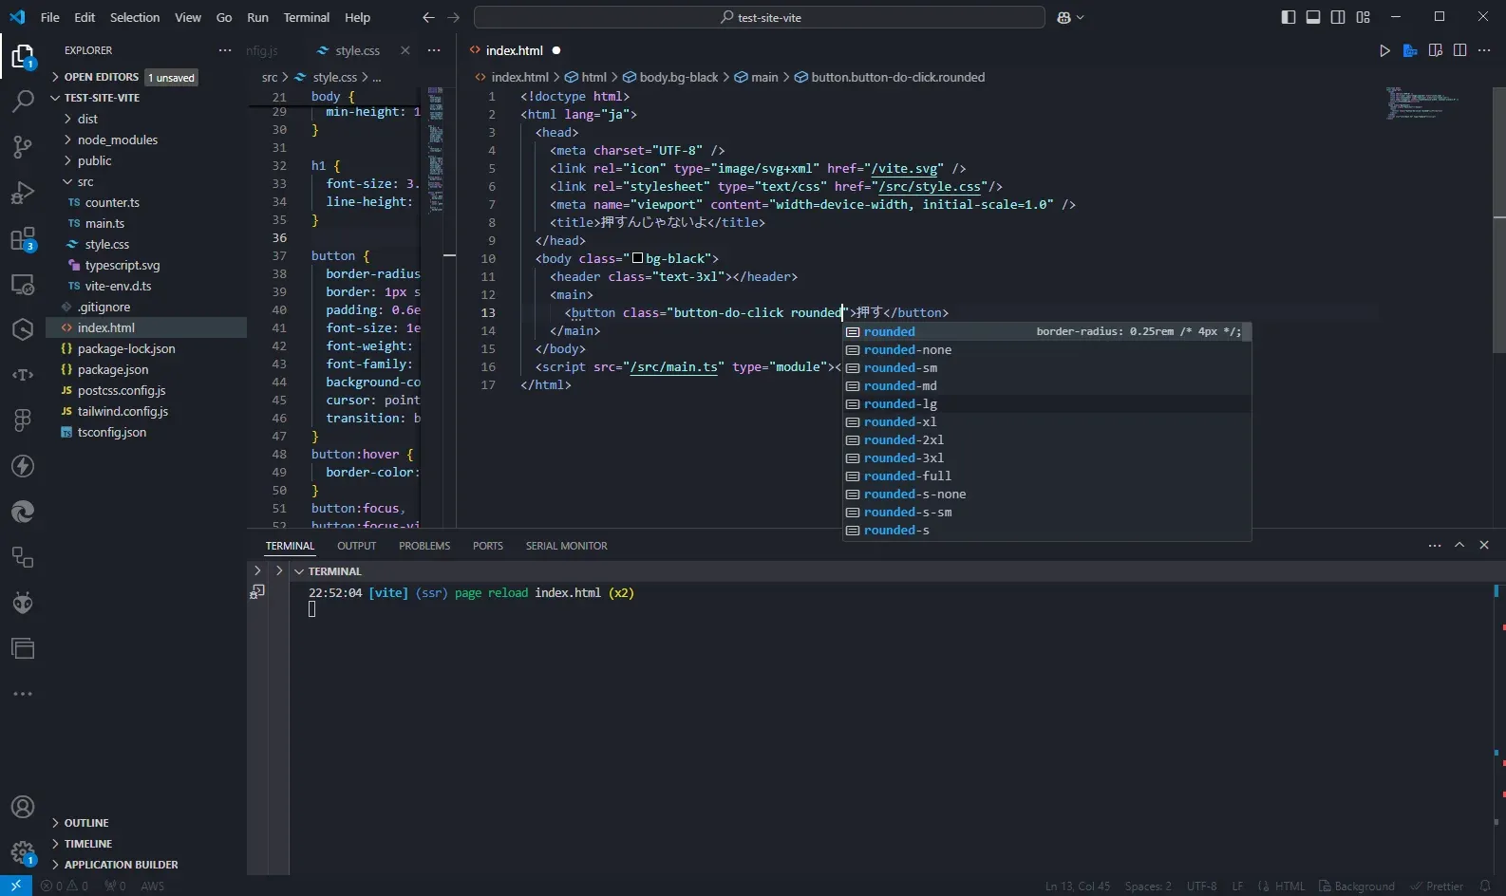1506x896 pixels.
Task: Close the terminal panel
Action: pos(1484,546)
